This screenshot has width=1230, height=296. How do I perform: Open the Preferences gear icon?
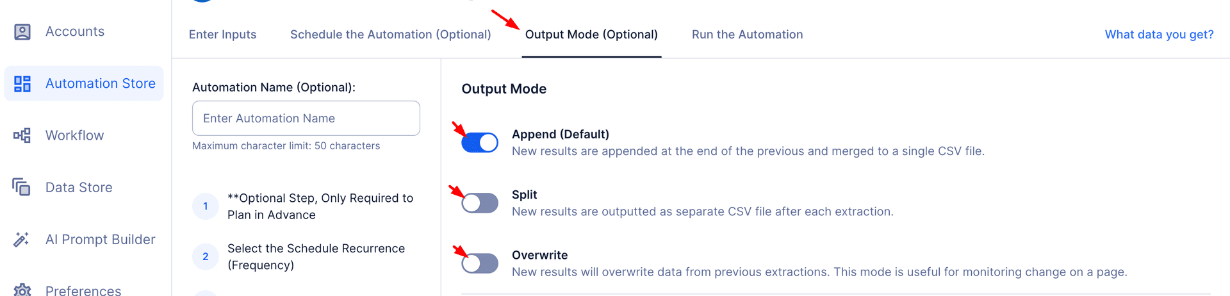[22, 290]
